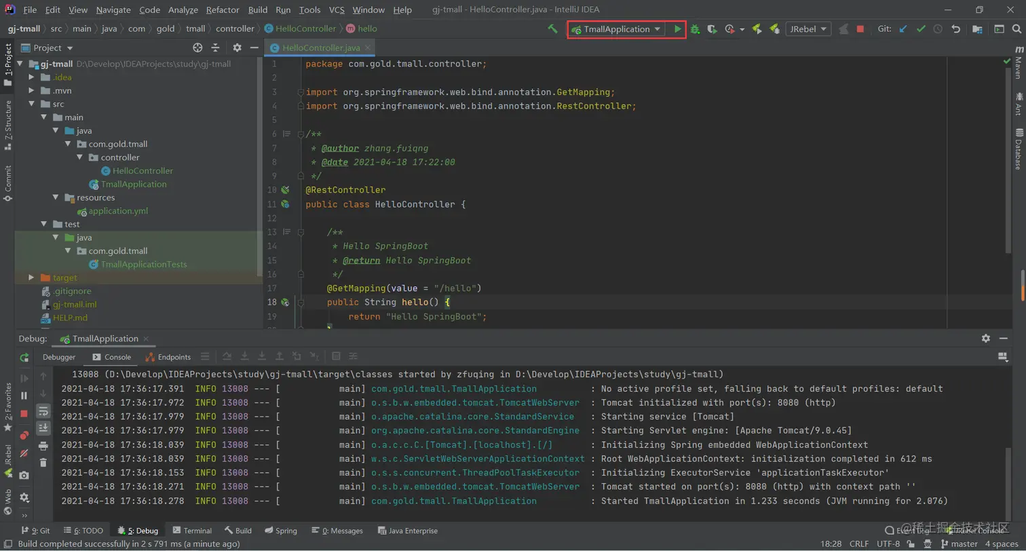Open Spring tool window button
This screenshot has width=1026, height=551.
281,531
